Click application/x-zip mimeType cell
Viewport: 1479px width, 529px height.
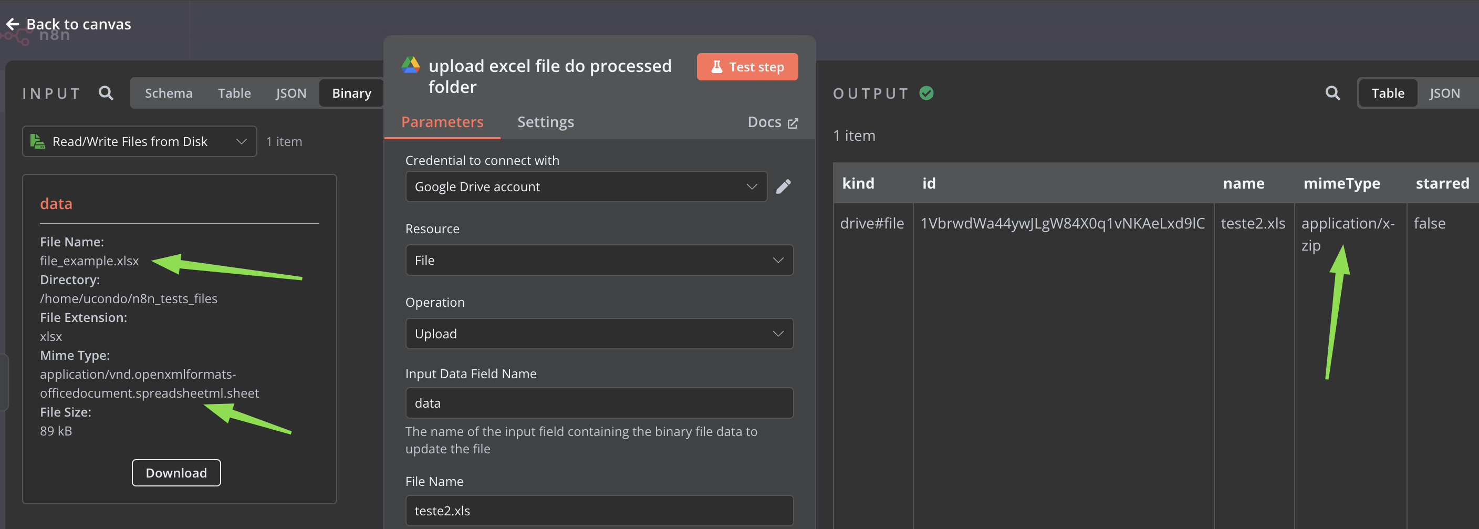pos(1348,234)
